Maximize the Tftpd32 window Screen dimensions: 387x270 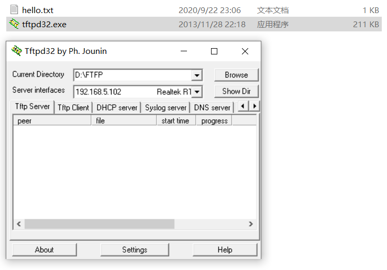tap(214, 51)
